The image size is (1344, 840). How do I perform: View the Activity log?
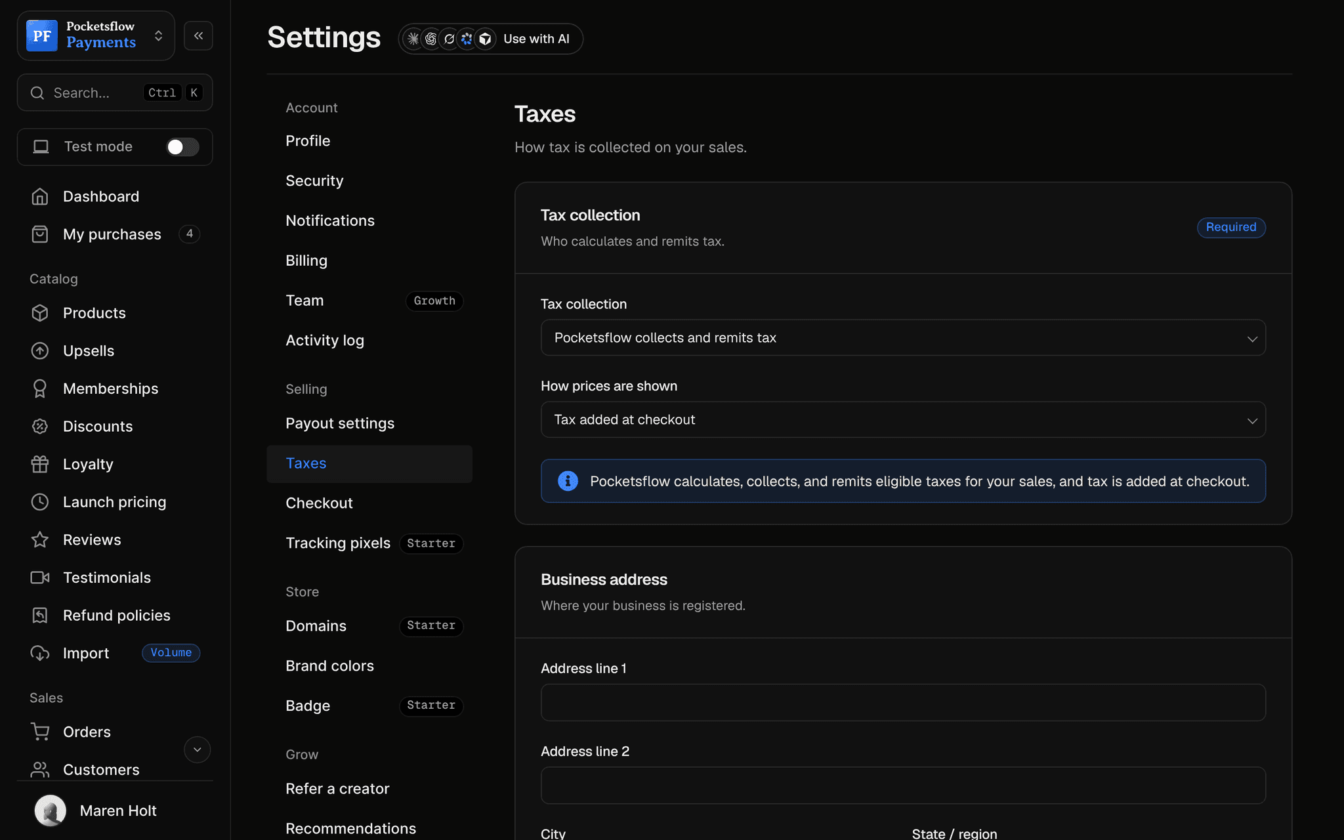(x=369, y=341)
